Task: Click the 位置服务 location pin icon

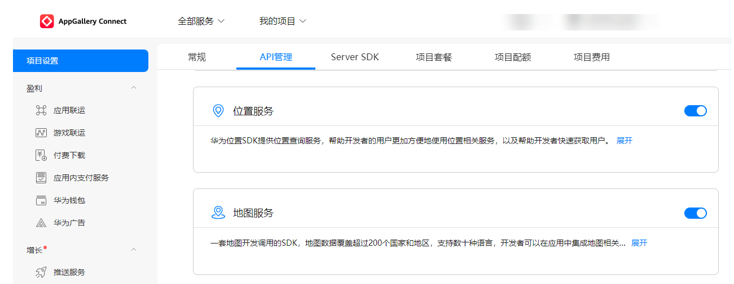Action: [218, 111]
